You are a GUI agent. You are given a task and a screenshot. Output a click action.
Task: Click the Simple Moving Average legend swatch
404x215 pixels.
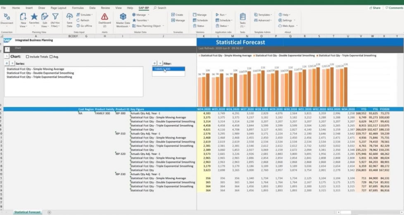[x=200, y=56]
